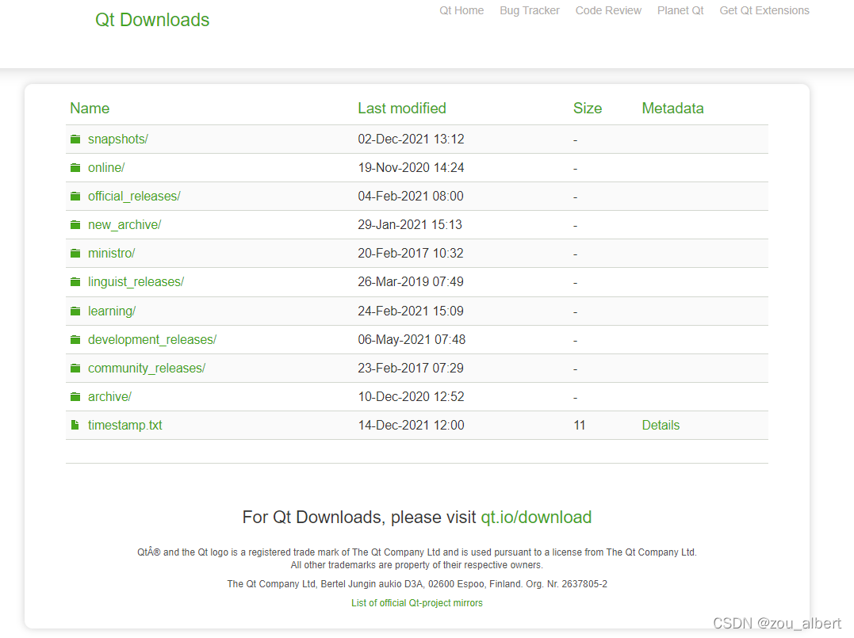
Task: Open the ministro/ directory link
Action: (x=111, y=253)
